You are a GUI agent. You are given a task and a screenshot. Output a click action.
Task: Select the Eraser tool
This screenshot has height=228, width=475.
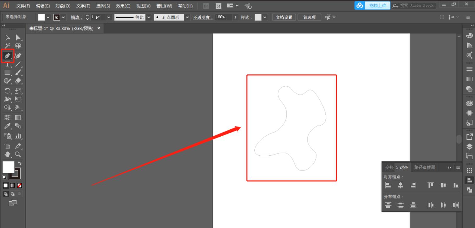18,81
